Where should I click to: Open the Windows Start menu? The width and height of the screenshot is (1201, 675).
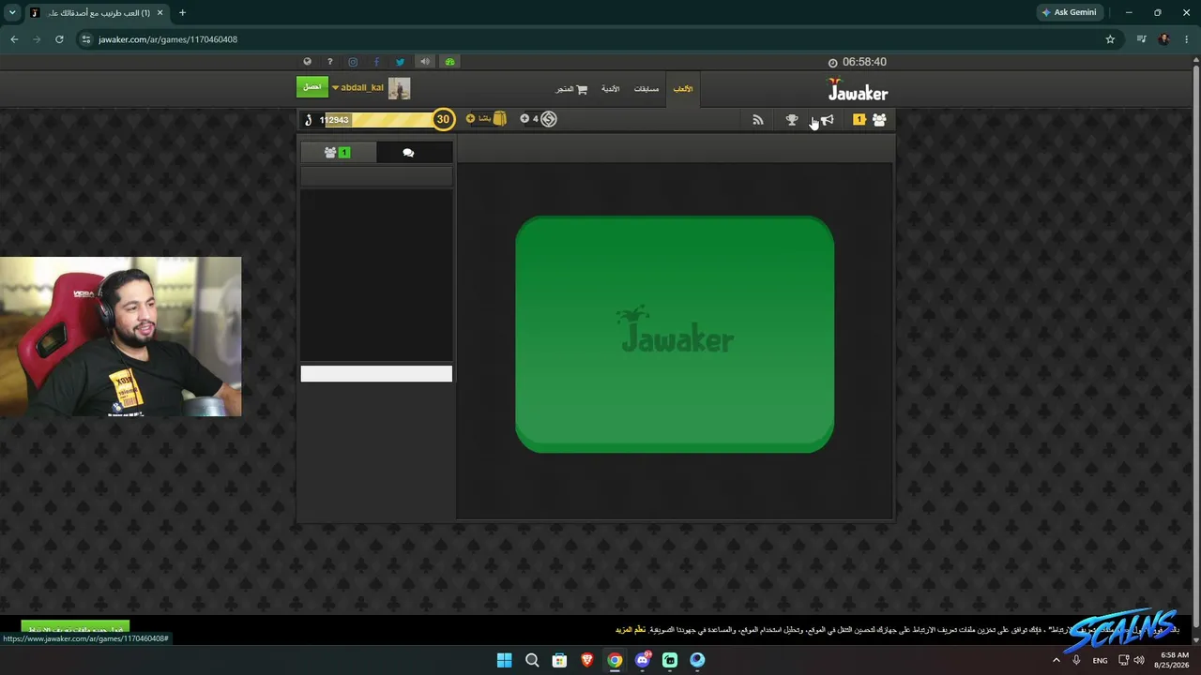504,660
